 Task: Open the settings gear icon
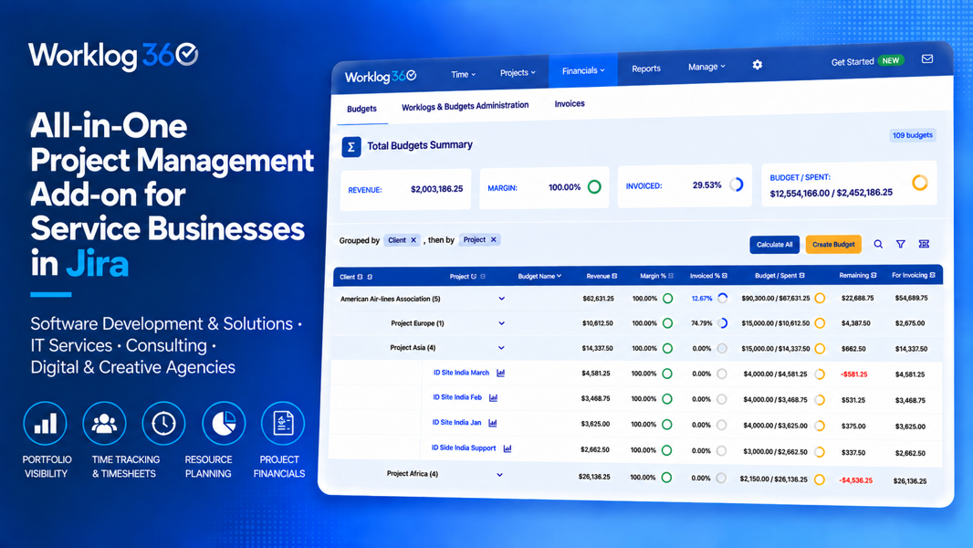tap(757, 65)
